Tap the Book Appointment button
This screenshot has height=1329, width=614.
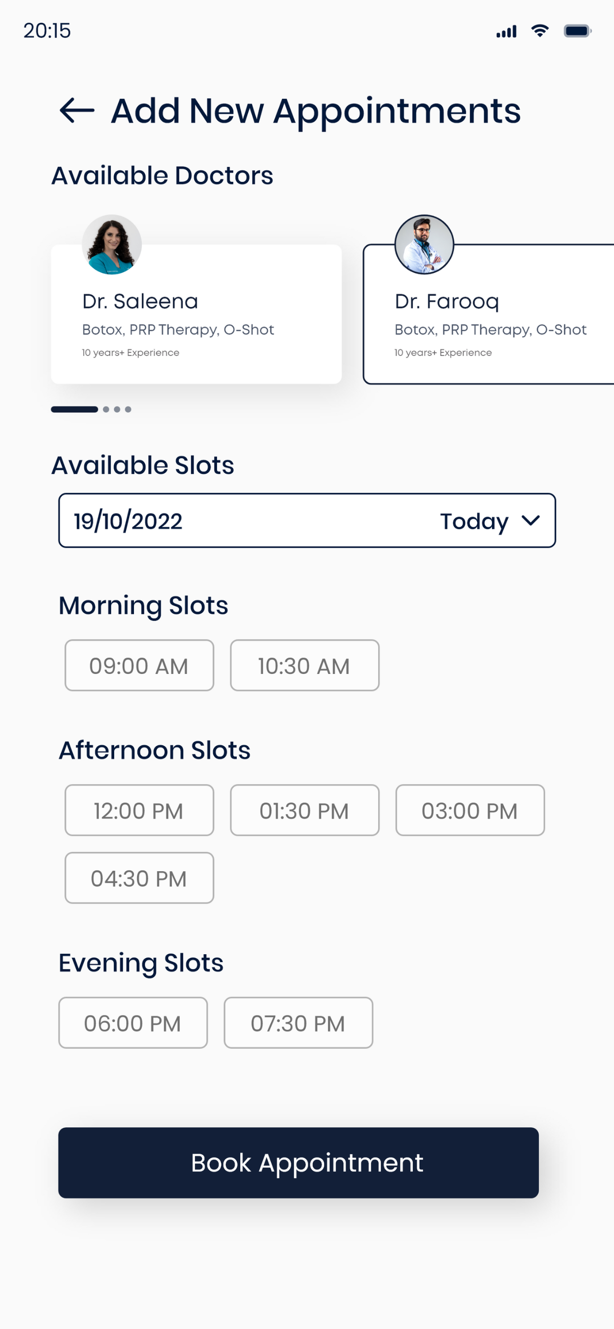[x=298, y=1163]
